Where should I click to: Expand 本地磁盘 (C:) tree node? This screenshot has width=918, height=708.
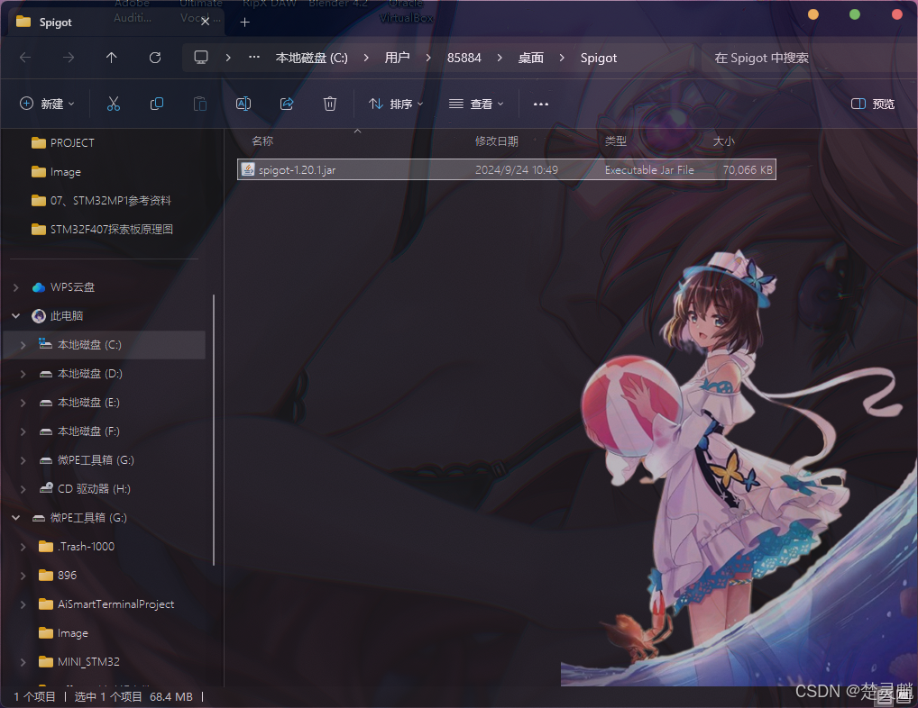coord(23,345)
